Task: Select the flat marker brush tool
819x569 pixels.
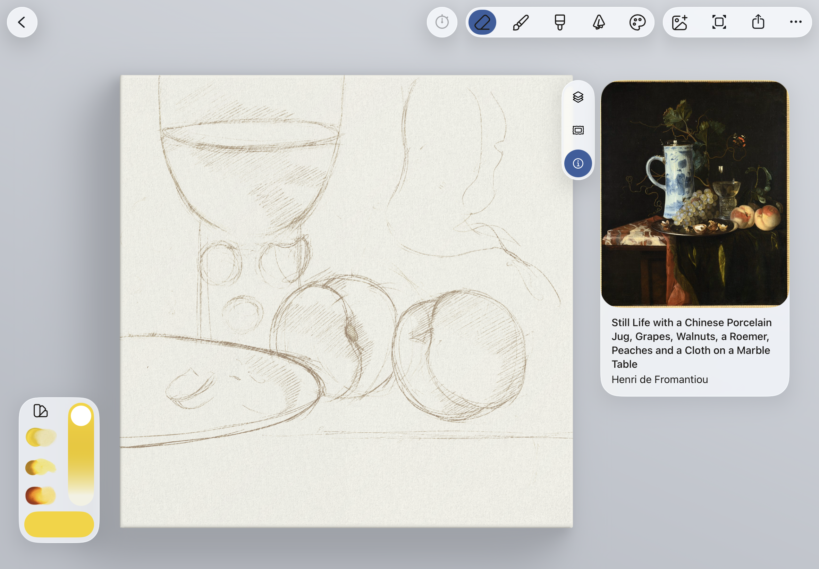Action: coord(559,22)
